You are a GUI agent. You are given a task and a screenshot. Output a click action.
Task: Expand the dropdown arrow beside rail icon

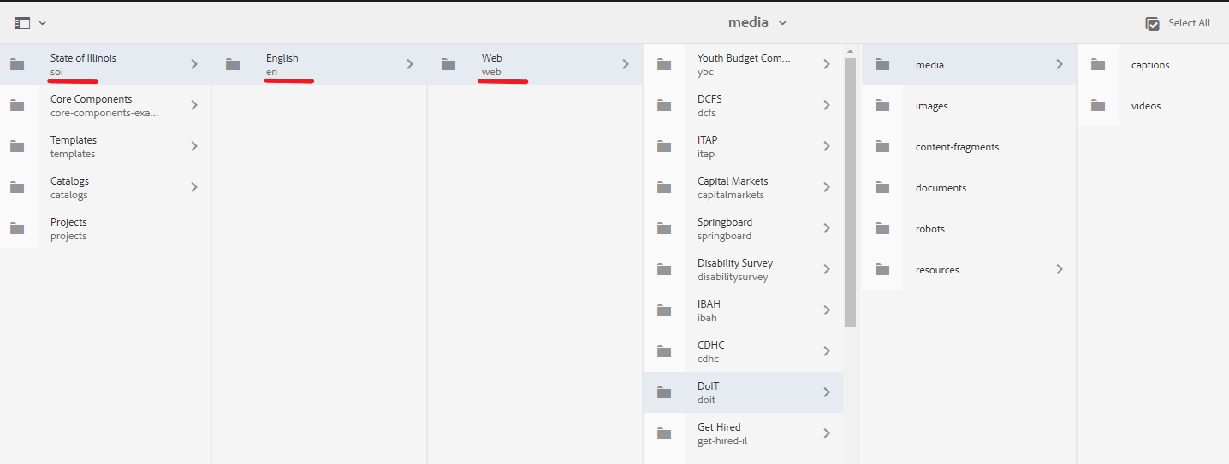(x=43, y=24)
